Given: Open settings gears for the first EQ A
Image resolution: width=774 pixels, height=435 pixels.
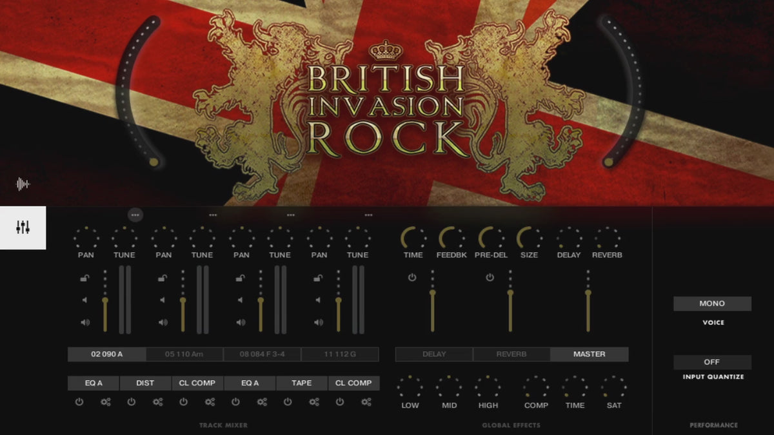Looking at the screenshot, I should (106, 402).
